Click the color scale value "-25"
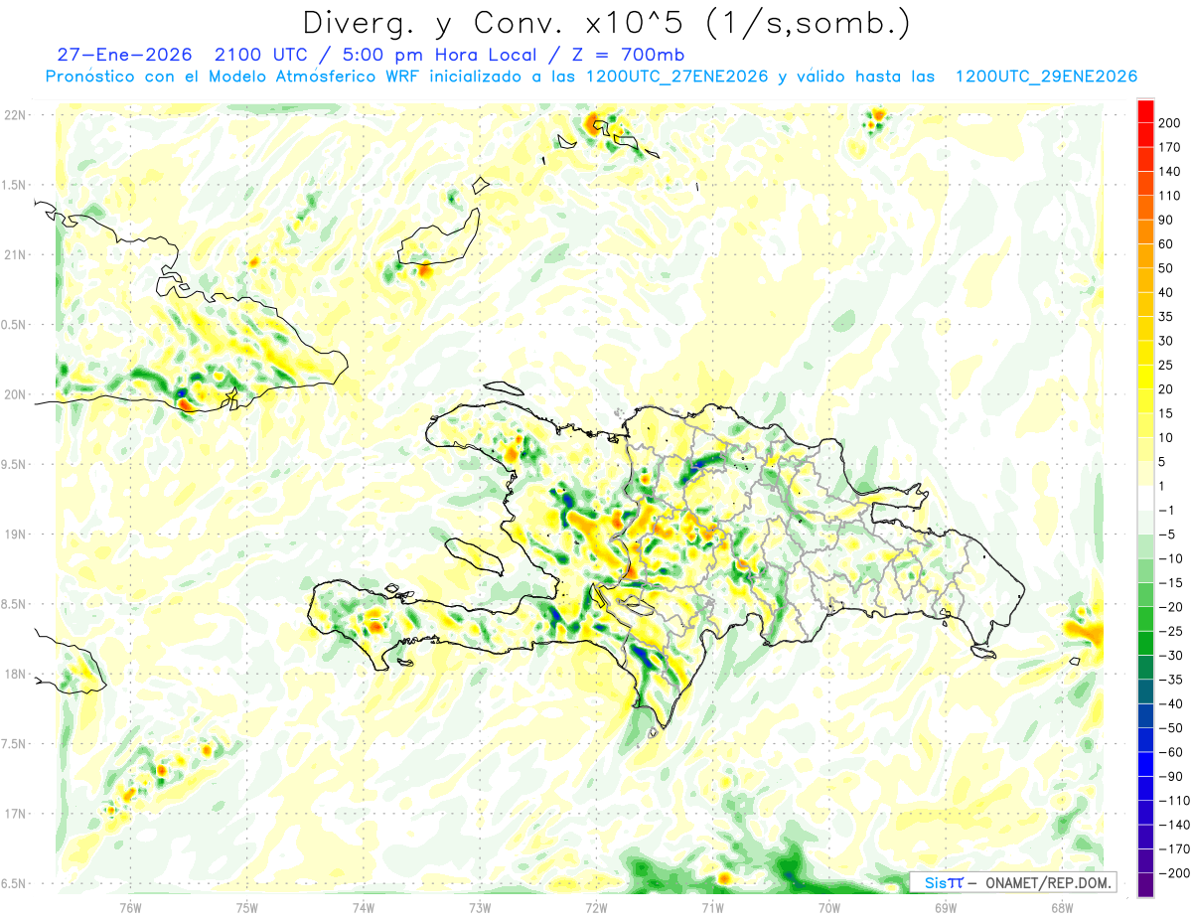Viewport: 1192px width, 921px height. coord(1171,632)
